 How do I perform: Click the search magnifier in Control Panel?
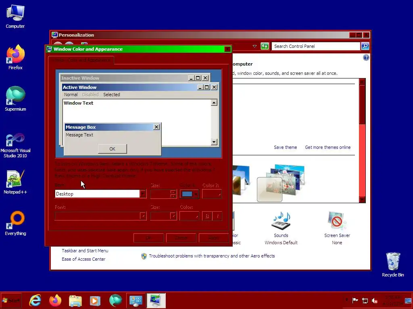pos(365,46)
